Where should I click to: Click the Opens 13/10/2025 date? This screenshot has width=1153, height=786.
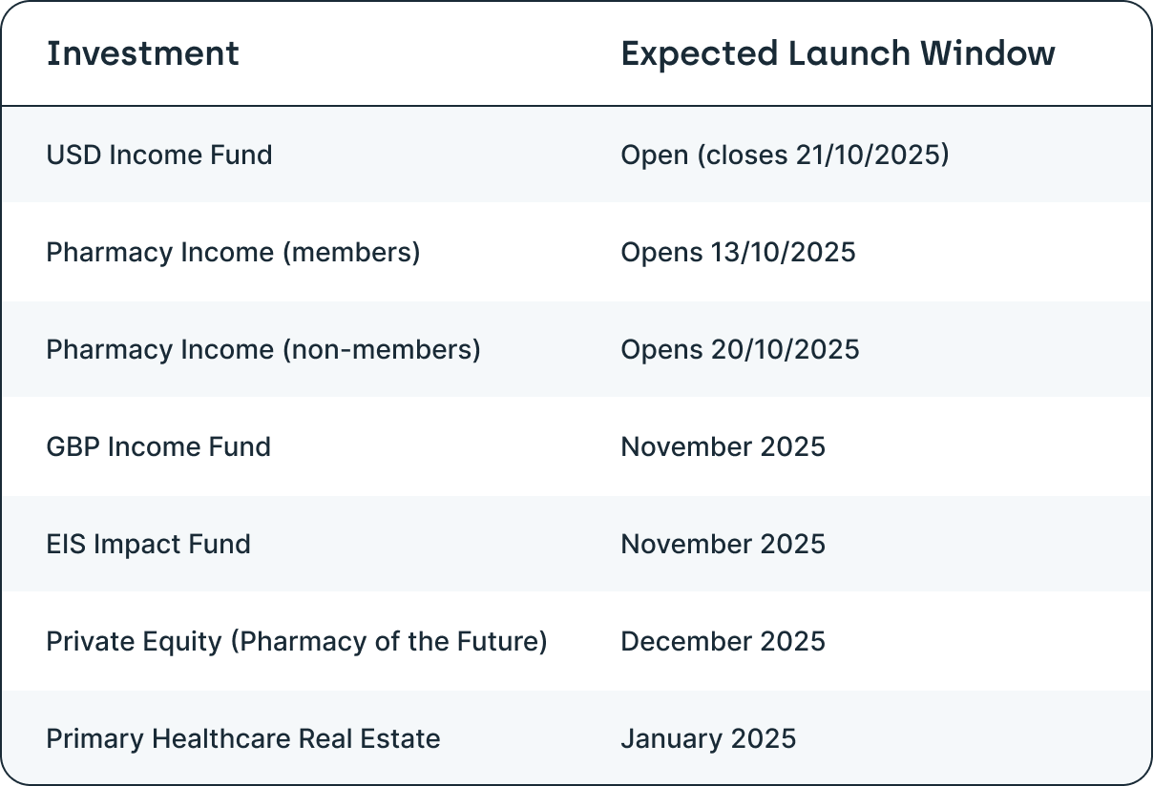pyautogui.click(x=738, y=252)
